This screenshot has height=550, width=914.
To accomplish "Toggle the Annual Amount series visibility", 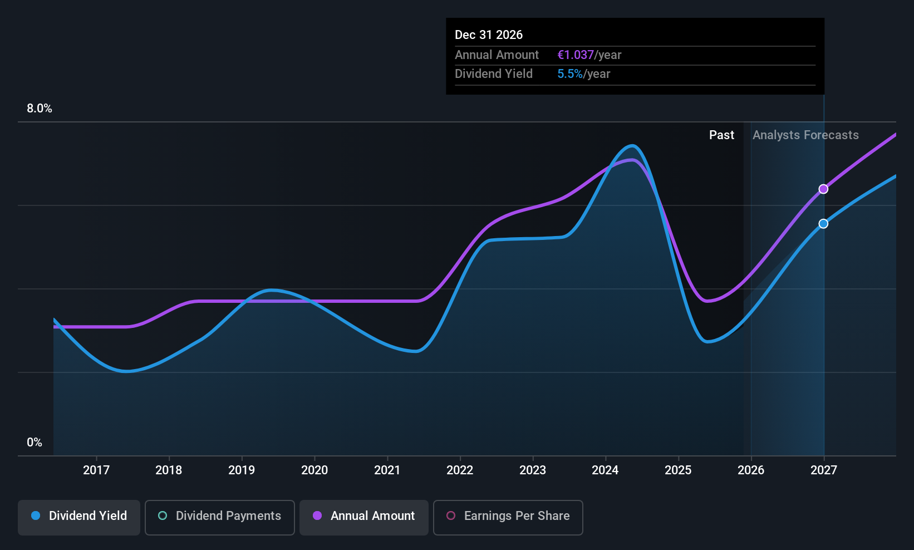I will 363,517.
